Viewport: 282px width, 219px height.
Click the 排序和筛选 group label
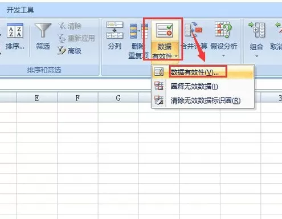pyautogui.click(x=44, y=70)
